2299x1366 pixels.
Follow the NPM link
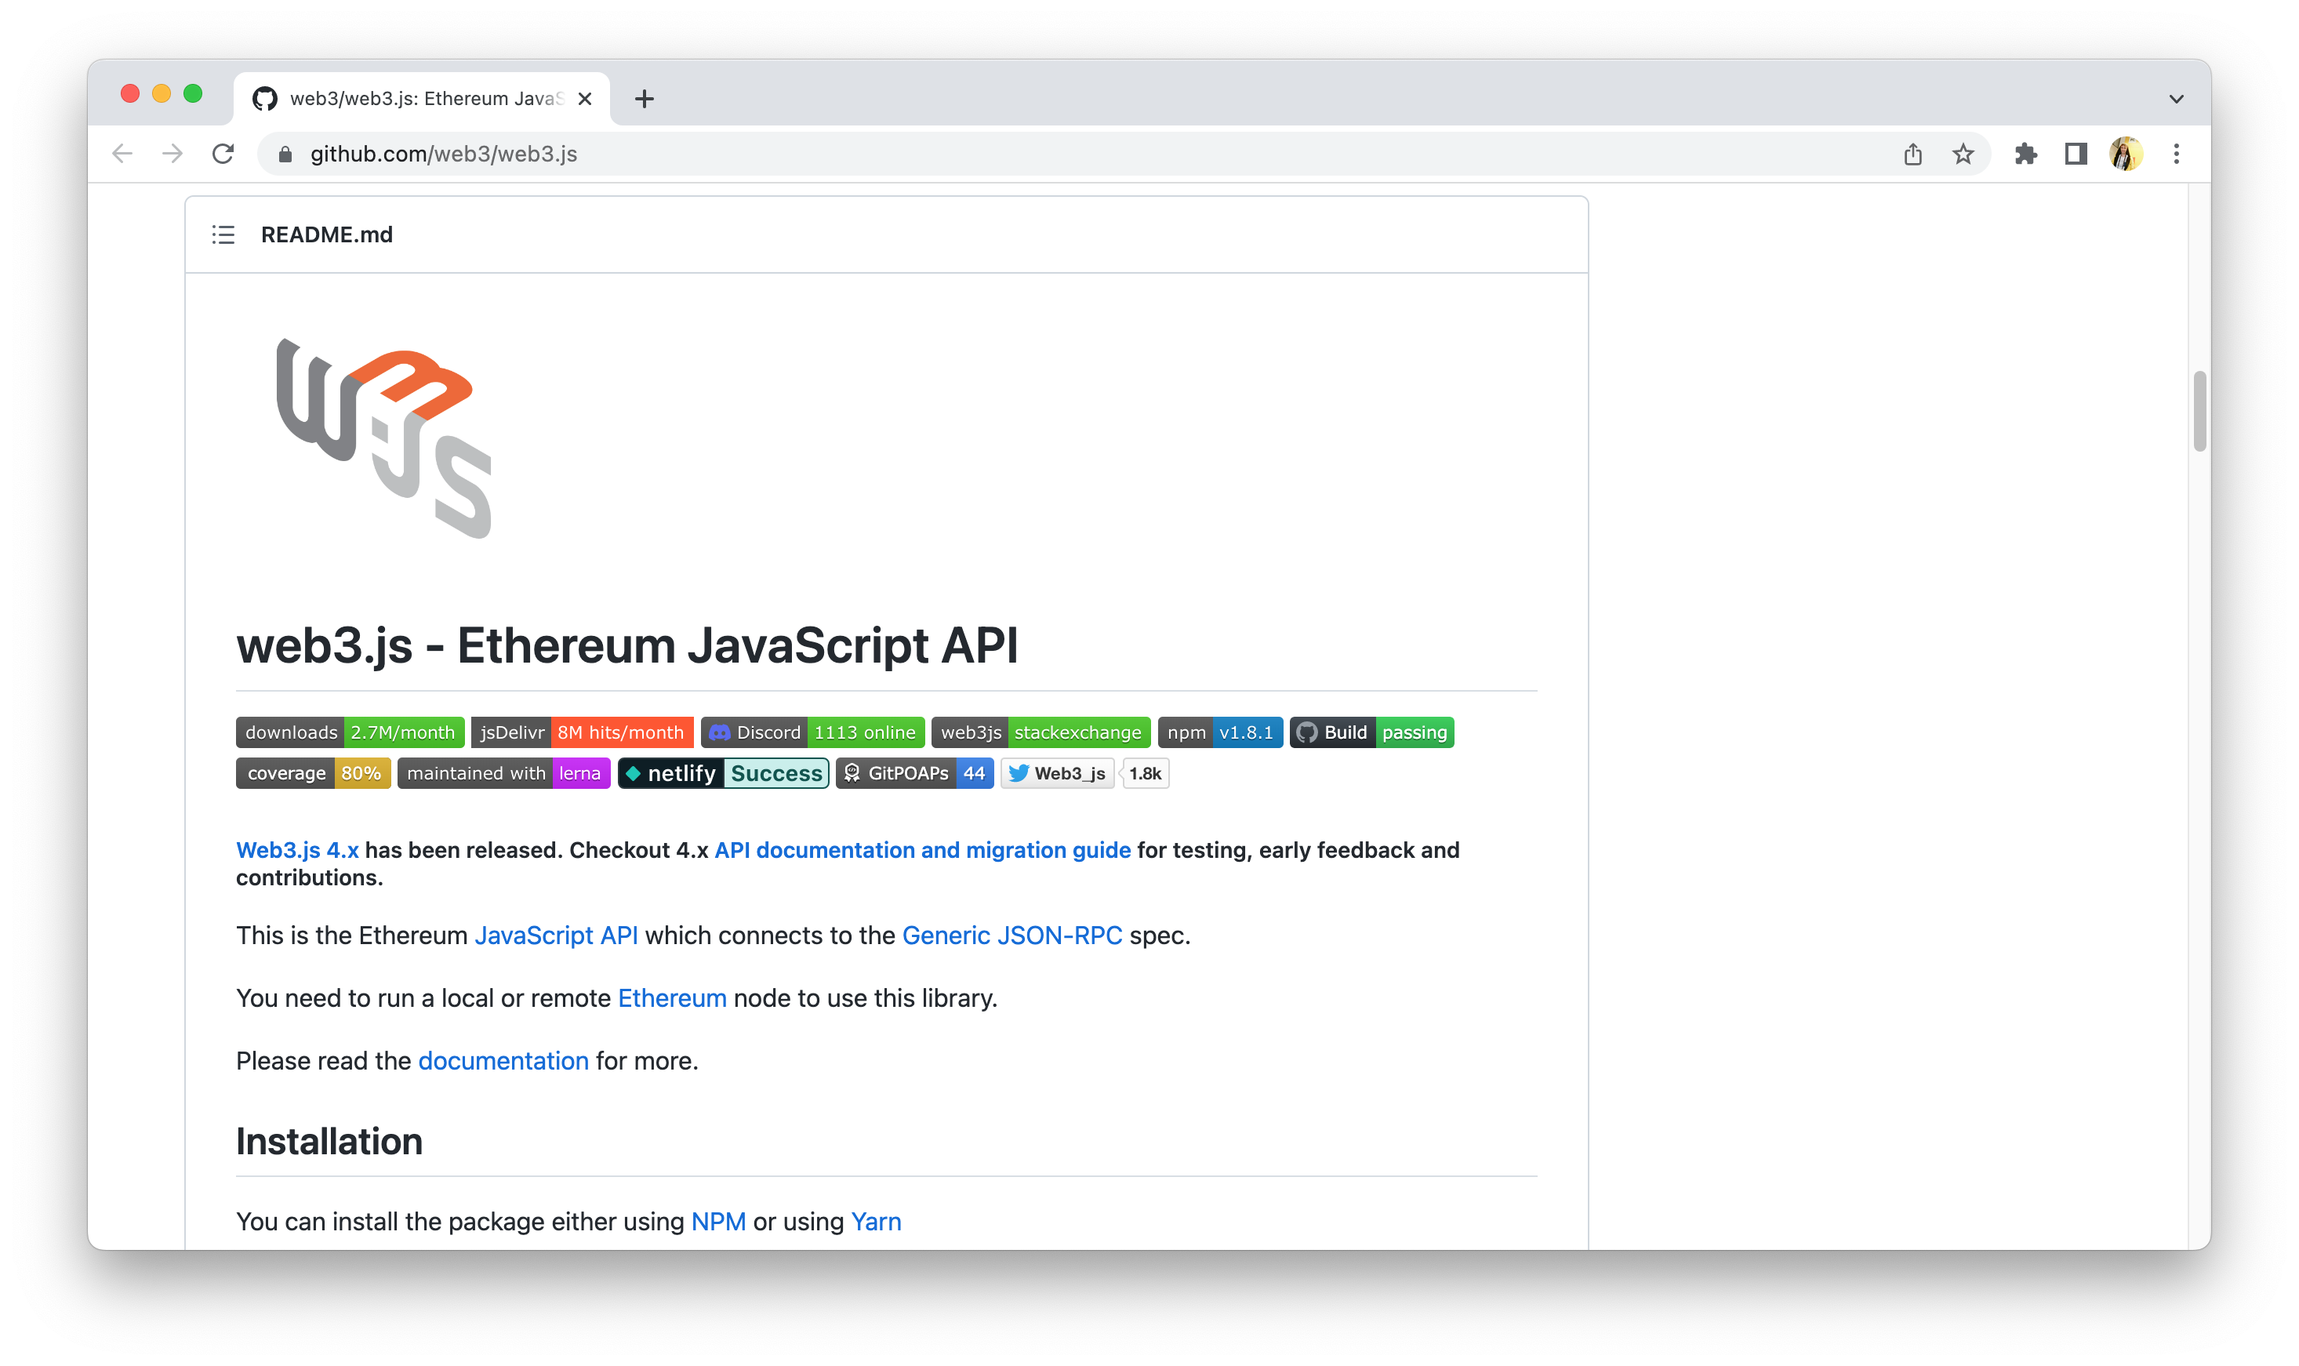pyautogui.click(x=718, y=1222)
